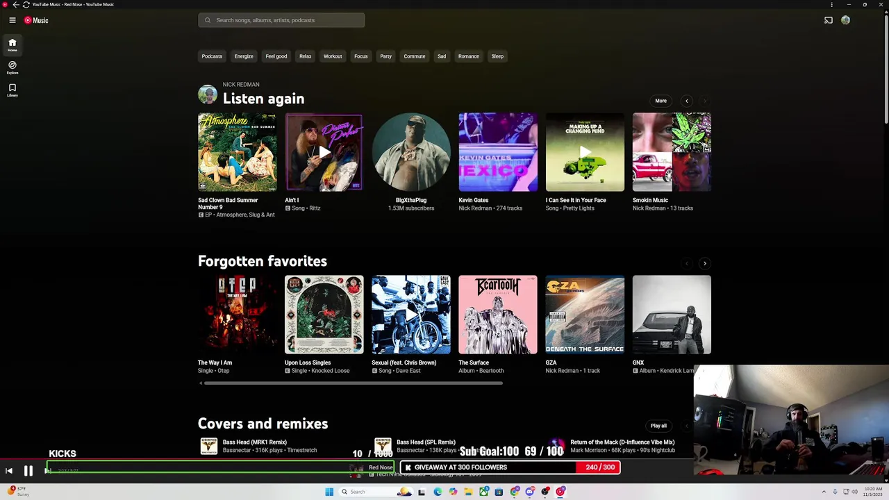Open Upon Loss Singles cover
889x500 pixels.
point(324,315)
